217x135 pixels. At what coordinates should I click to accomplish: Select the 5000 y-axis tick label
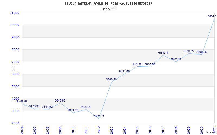(x=15, y=86)
